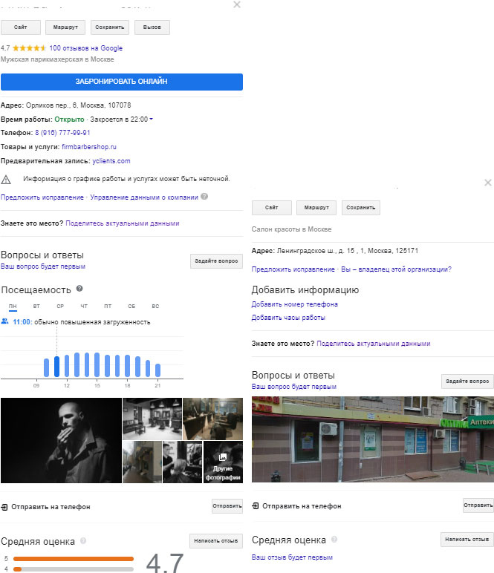This screenshot has height=573, width=494.
Task: Click help icon next to Посещаемость heading
Action: click(x=79, y=289)
